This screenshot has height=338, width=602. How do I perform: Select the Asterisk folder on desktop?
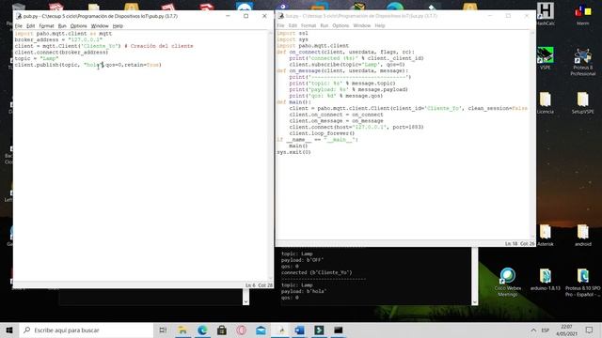(546, 235)
